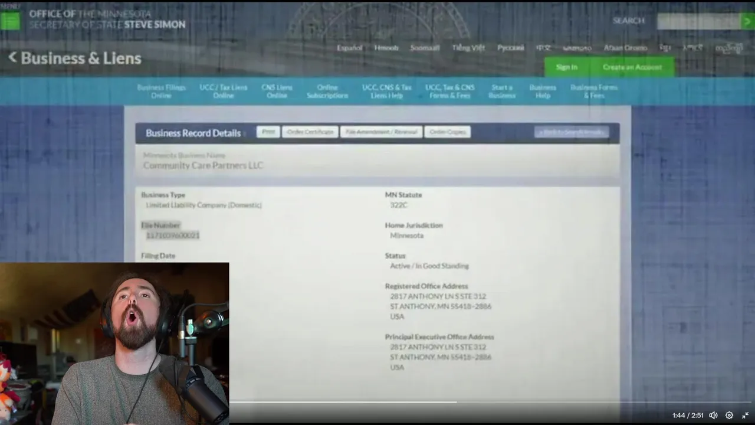755x425 pixels.
Task: Switch language to Afaan Oromo
Action: 625,48
